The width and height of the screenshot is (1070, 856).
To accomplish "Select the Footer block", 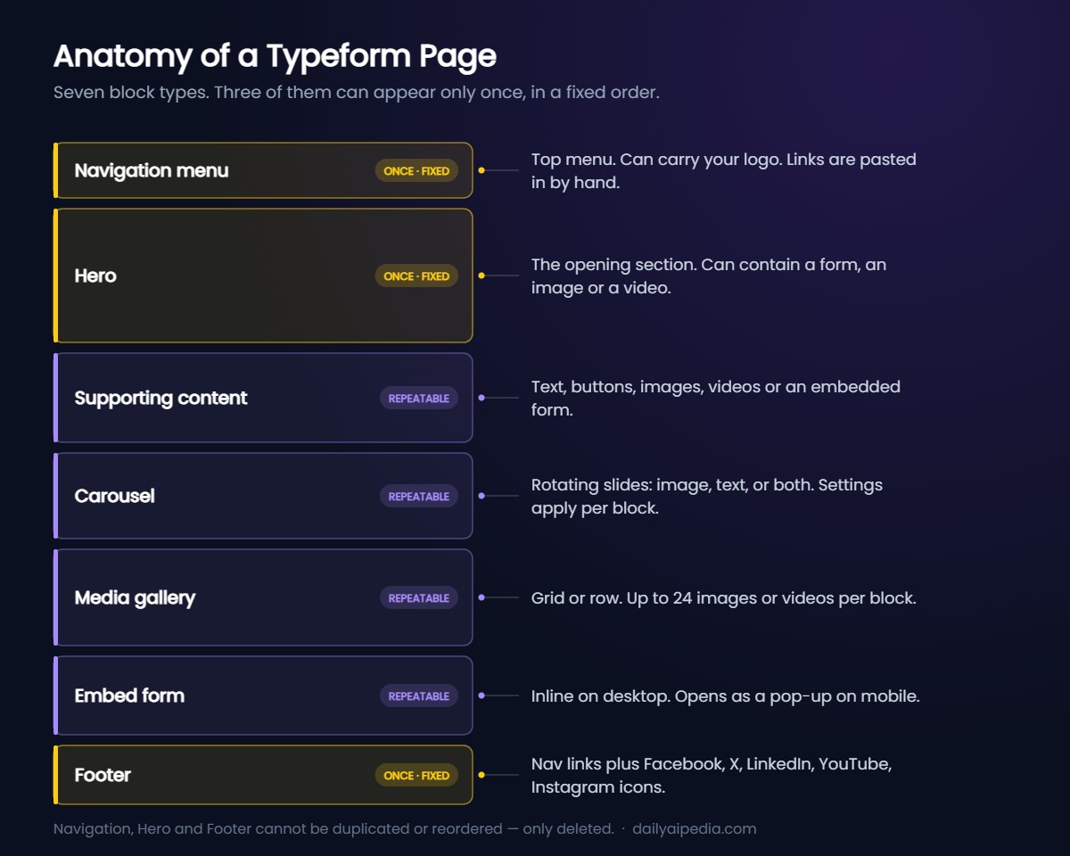I will coord(263,775).
